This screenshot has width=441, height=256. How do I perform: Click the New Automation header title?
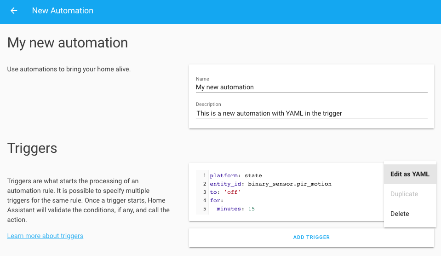tap(63, 11)
